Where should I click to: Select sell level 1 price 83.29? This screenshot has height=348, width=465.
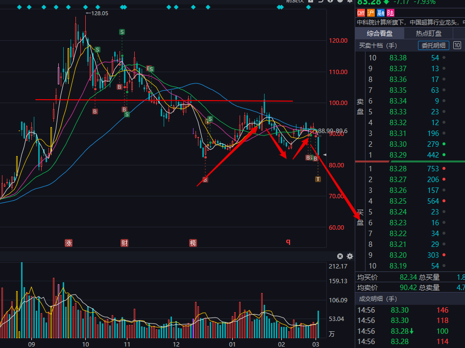coord(398,155)
